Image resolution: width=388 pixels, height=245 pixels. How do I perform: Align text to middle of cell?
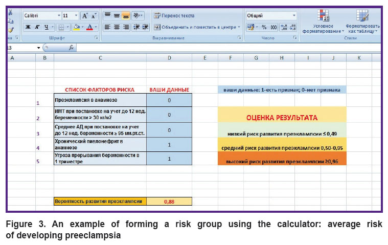(117, 15)
